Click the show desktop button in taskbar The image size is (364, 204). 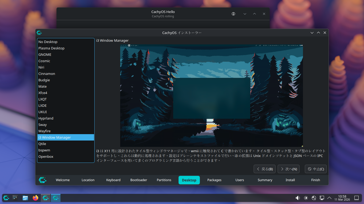click(357, 198)
